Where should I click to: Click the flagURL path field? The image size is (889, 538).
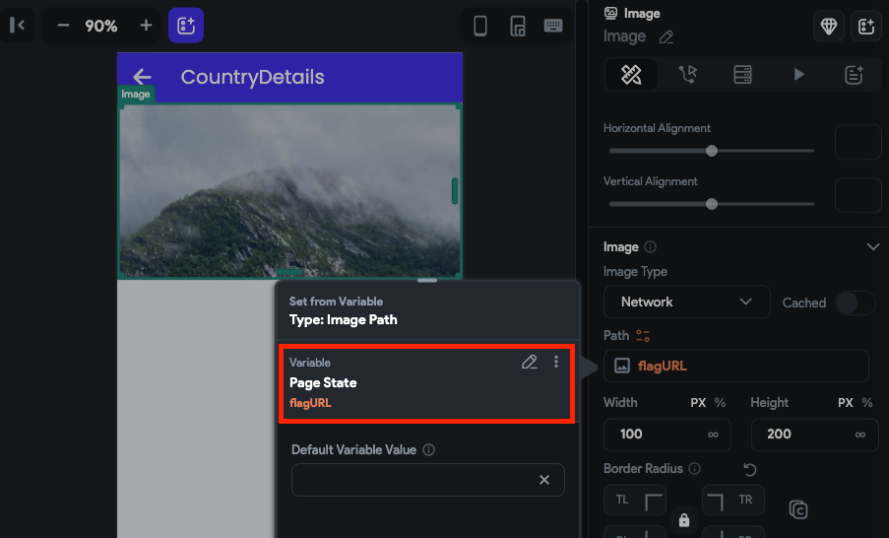(736, 366)
